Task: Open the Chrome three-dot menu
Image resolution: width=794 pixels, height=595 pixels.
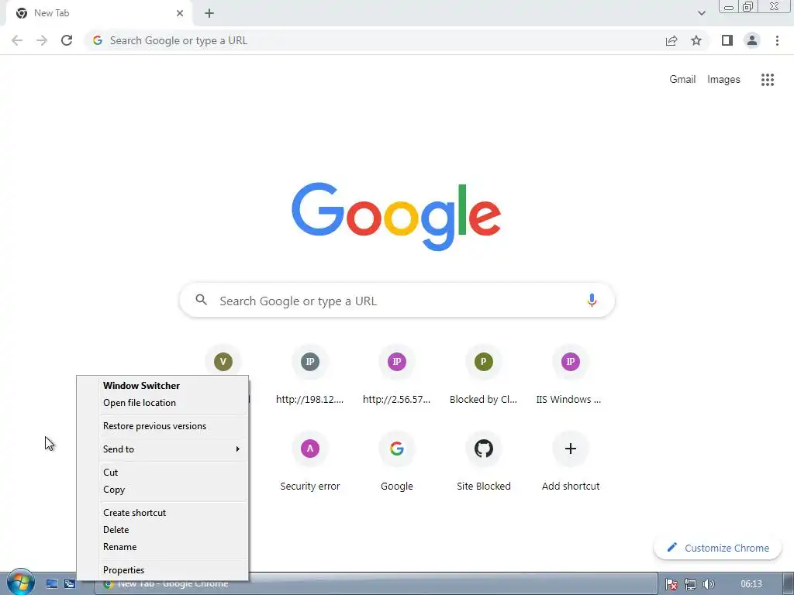Action: tap(777, 40)
